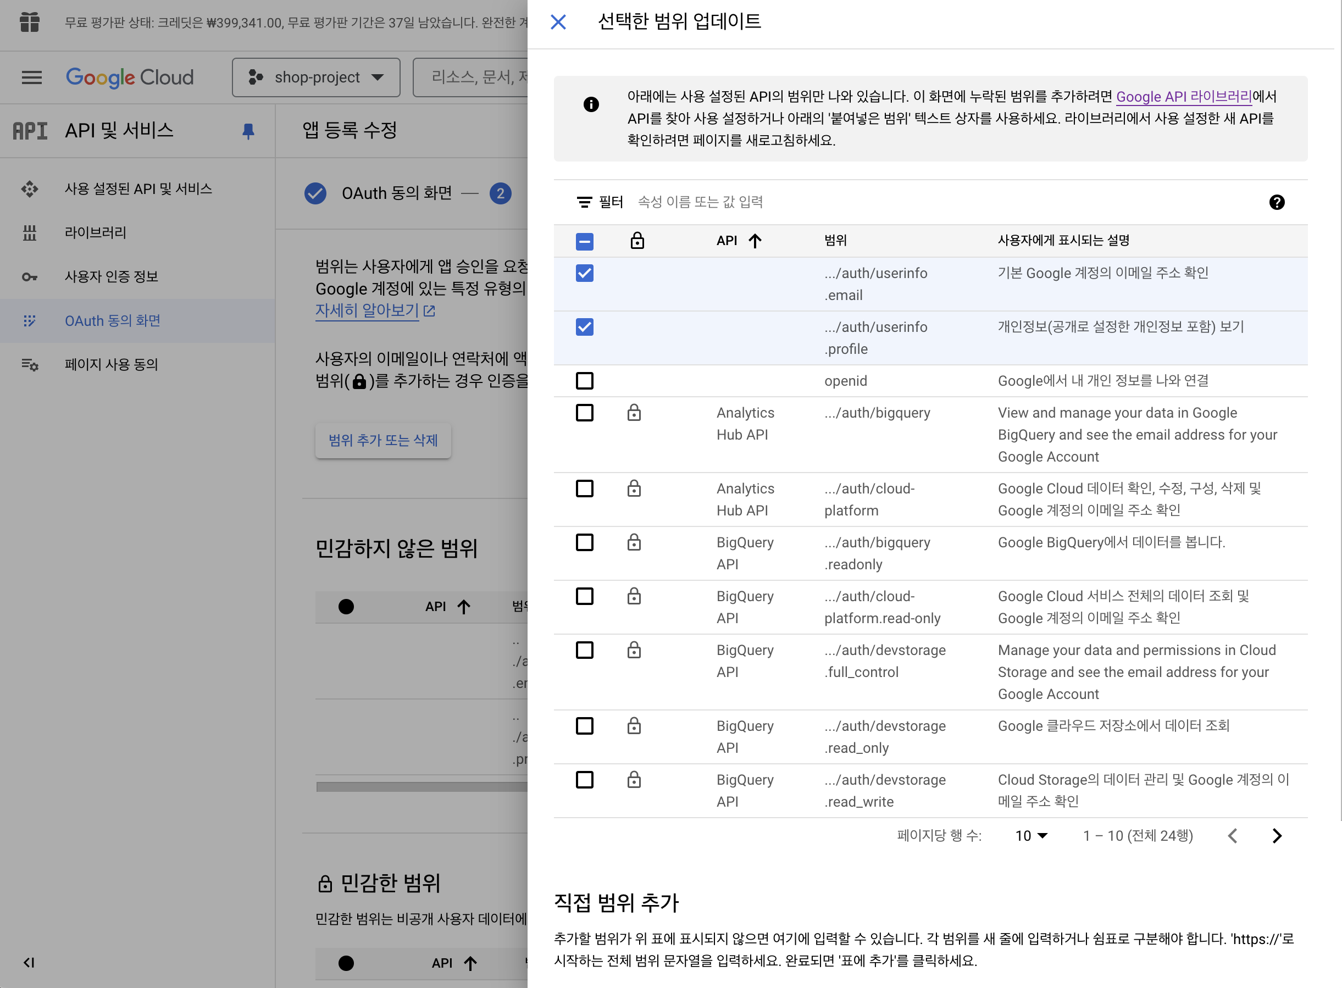Screen dimensions: 1342x988
Task: Click the lock column header icon
Action: tap(637, 241)
